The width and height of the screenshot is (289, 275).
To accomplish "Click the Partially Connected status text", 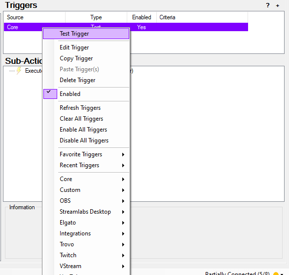I will (x=237, y=274).
